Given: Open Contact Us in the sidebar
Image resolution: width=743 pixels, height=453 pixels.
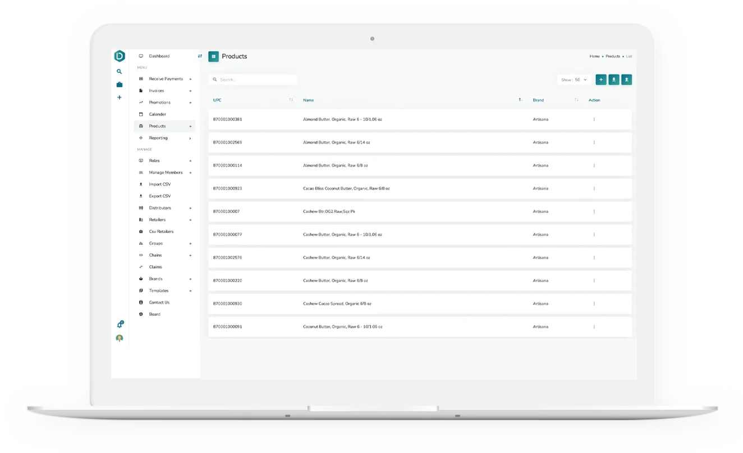Looking at the screenshot, I should [x=159, y=303].
